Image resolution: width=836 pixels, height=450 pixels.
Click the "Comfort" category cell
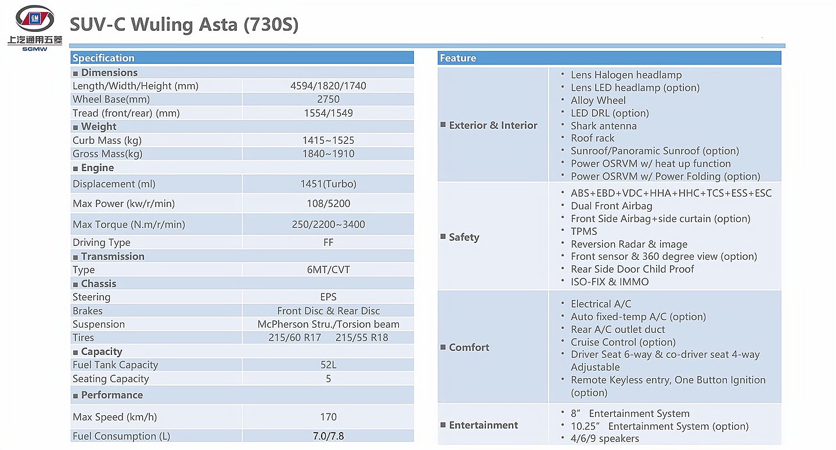tap(492, 347)
